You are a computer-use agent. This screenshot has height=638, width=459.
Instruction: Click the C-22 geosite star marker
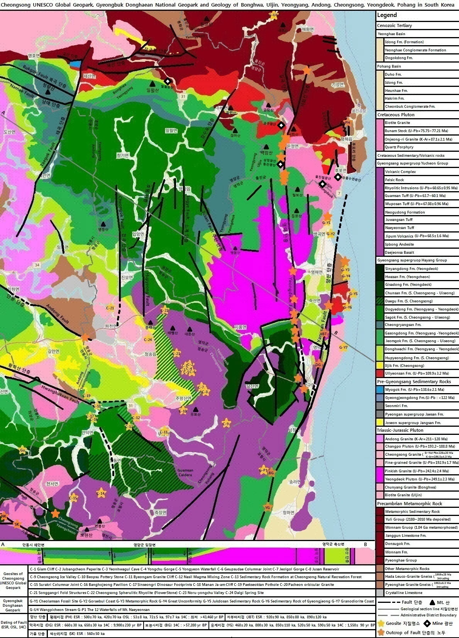(164, 310)
